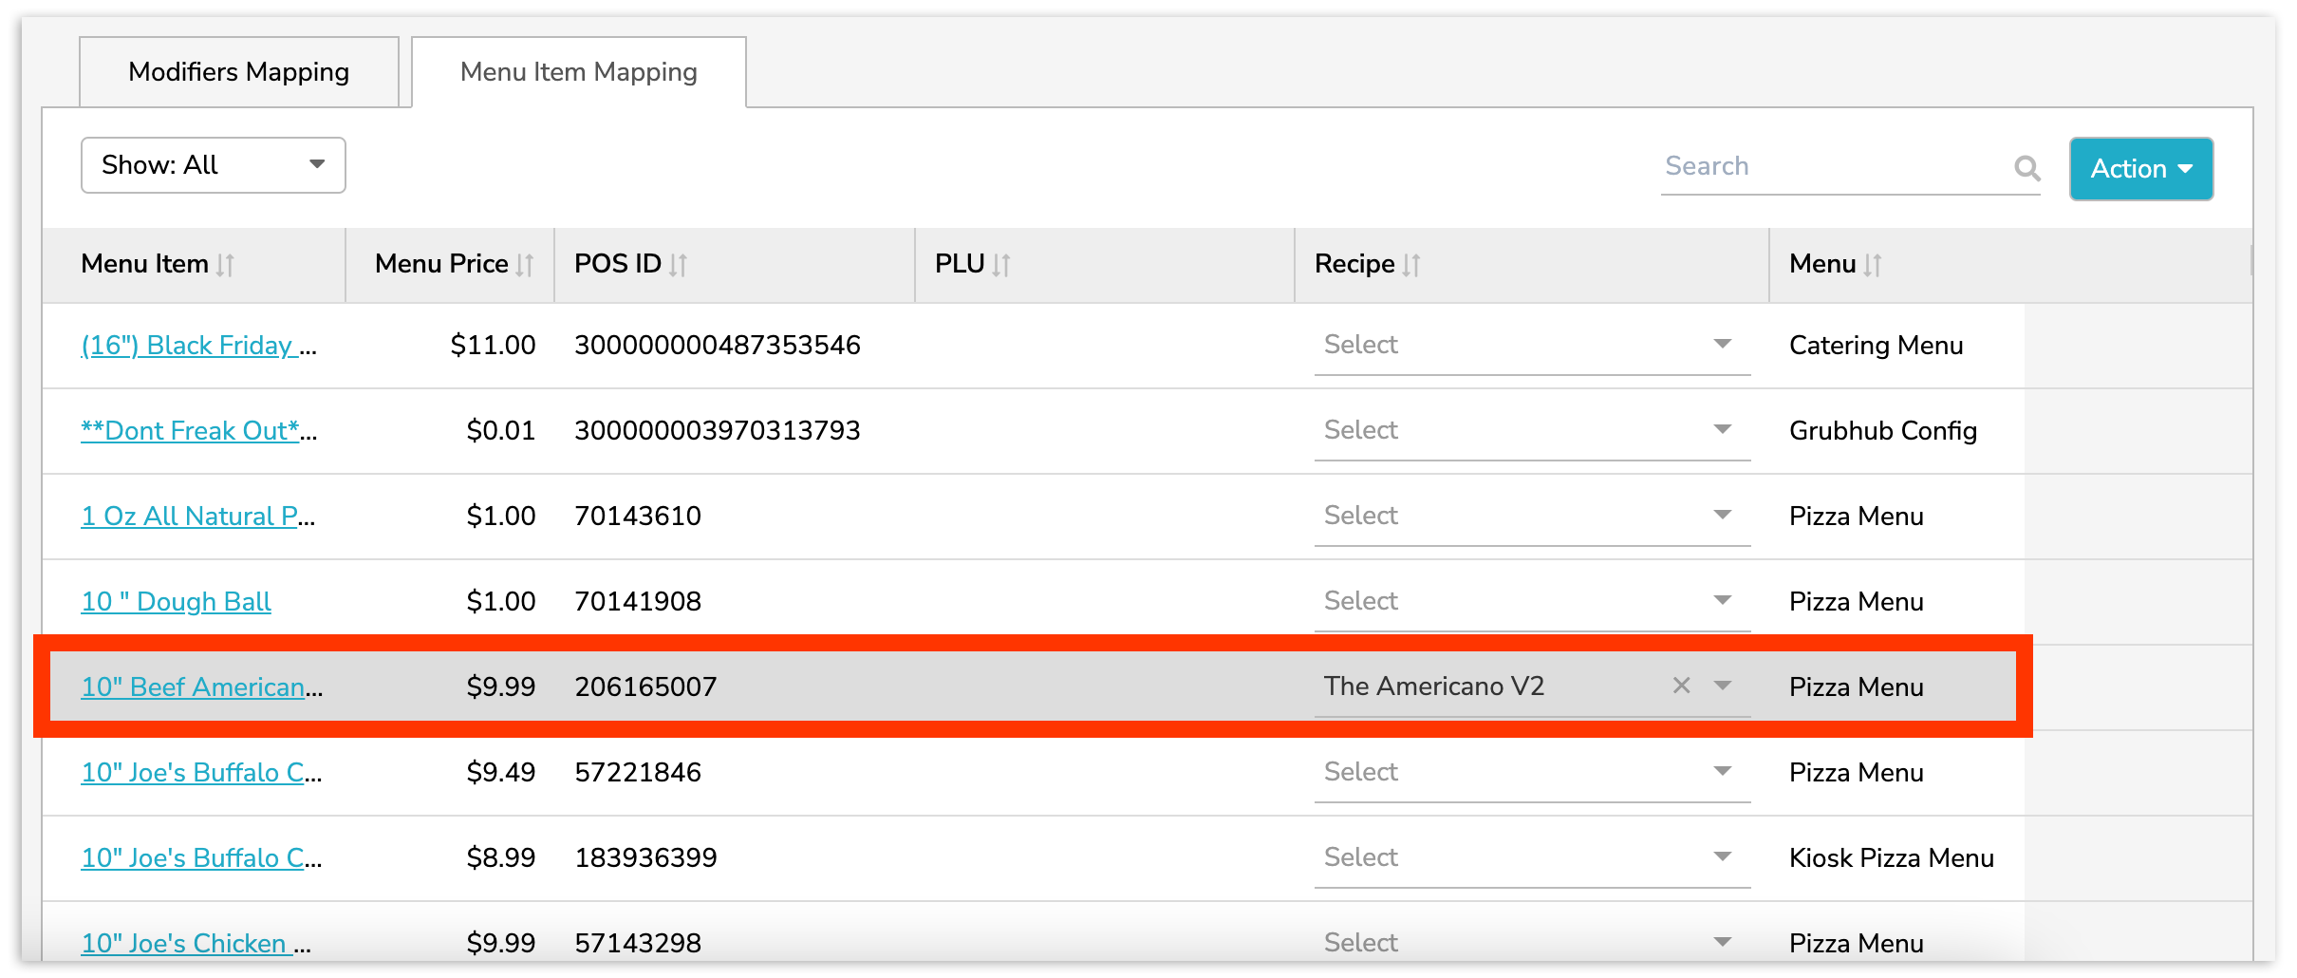Sort by Menu Item column icon

pos(225,265)
